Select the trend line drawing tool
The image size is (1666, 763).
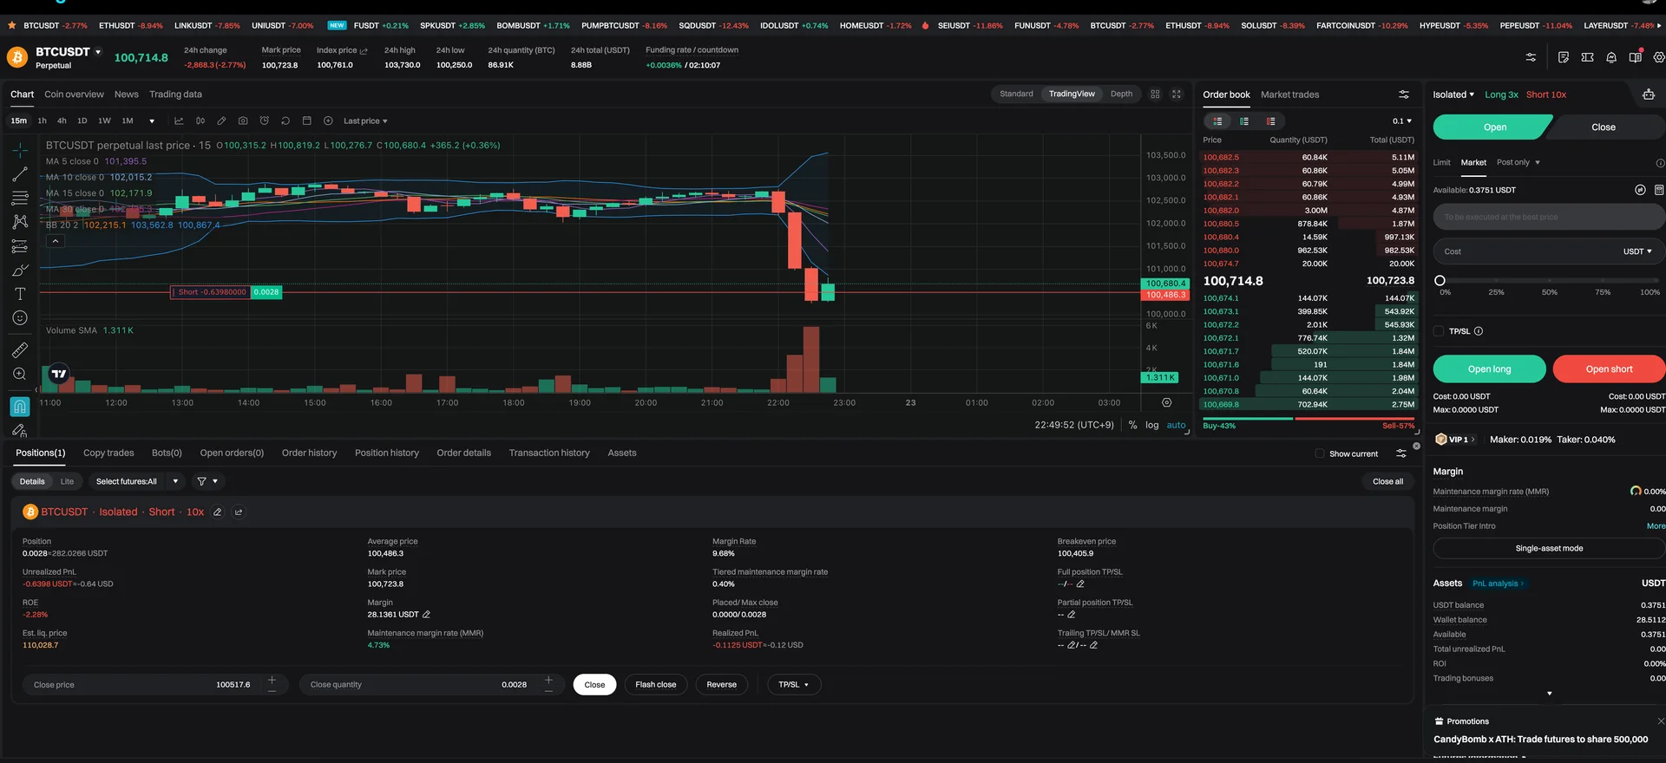click(20, 174)
